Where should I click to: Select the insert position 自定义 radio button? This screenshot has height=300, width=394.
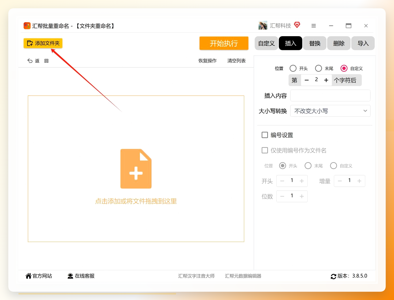(x=344, y=68)
